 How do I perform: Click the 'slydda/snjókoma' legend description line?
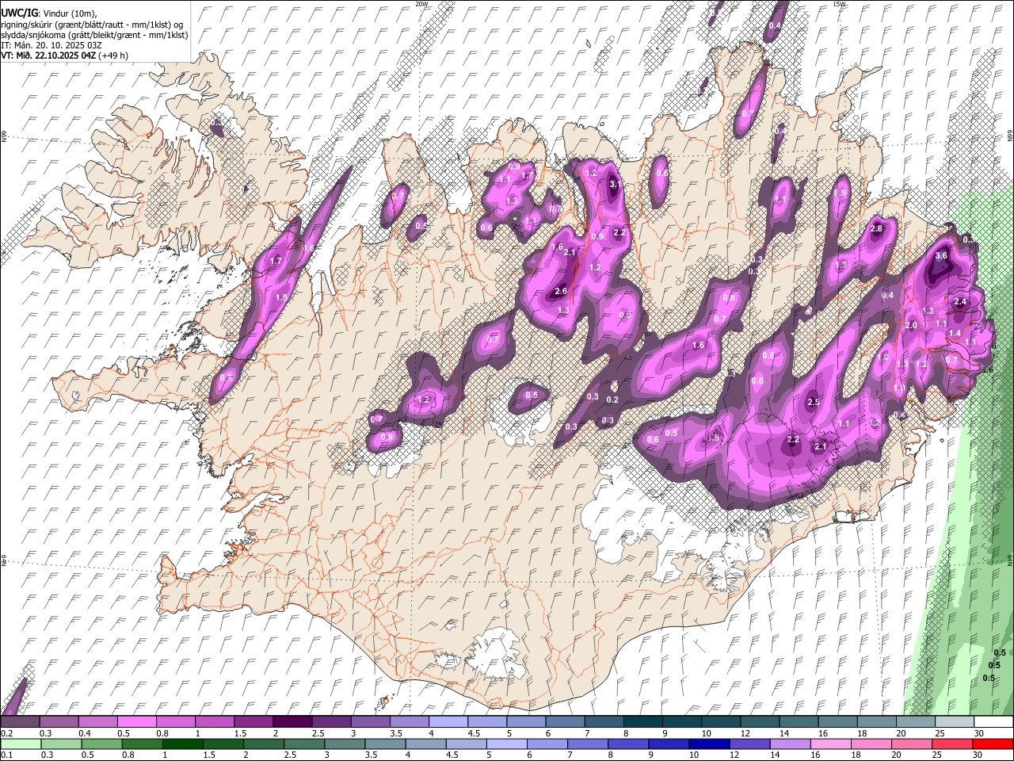point(94,35)
